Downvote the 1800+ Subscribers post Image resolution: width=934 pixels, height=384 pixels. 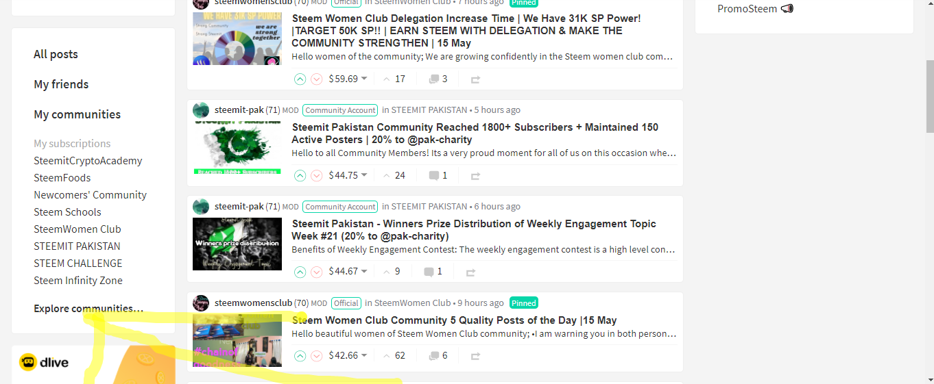(x=317, y=175)
